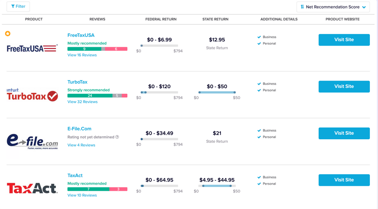
Task: Click the $0 - $50 state price
Action: point(217,86)
